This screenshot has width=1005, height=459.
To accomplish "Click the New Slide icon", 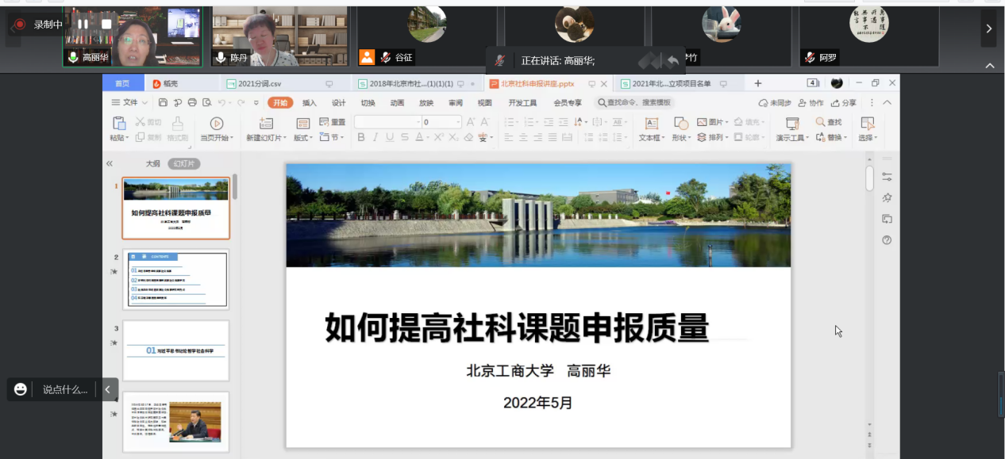I will tap(266, 123).
